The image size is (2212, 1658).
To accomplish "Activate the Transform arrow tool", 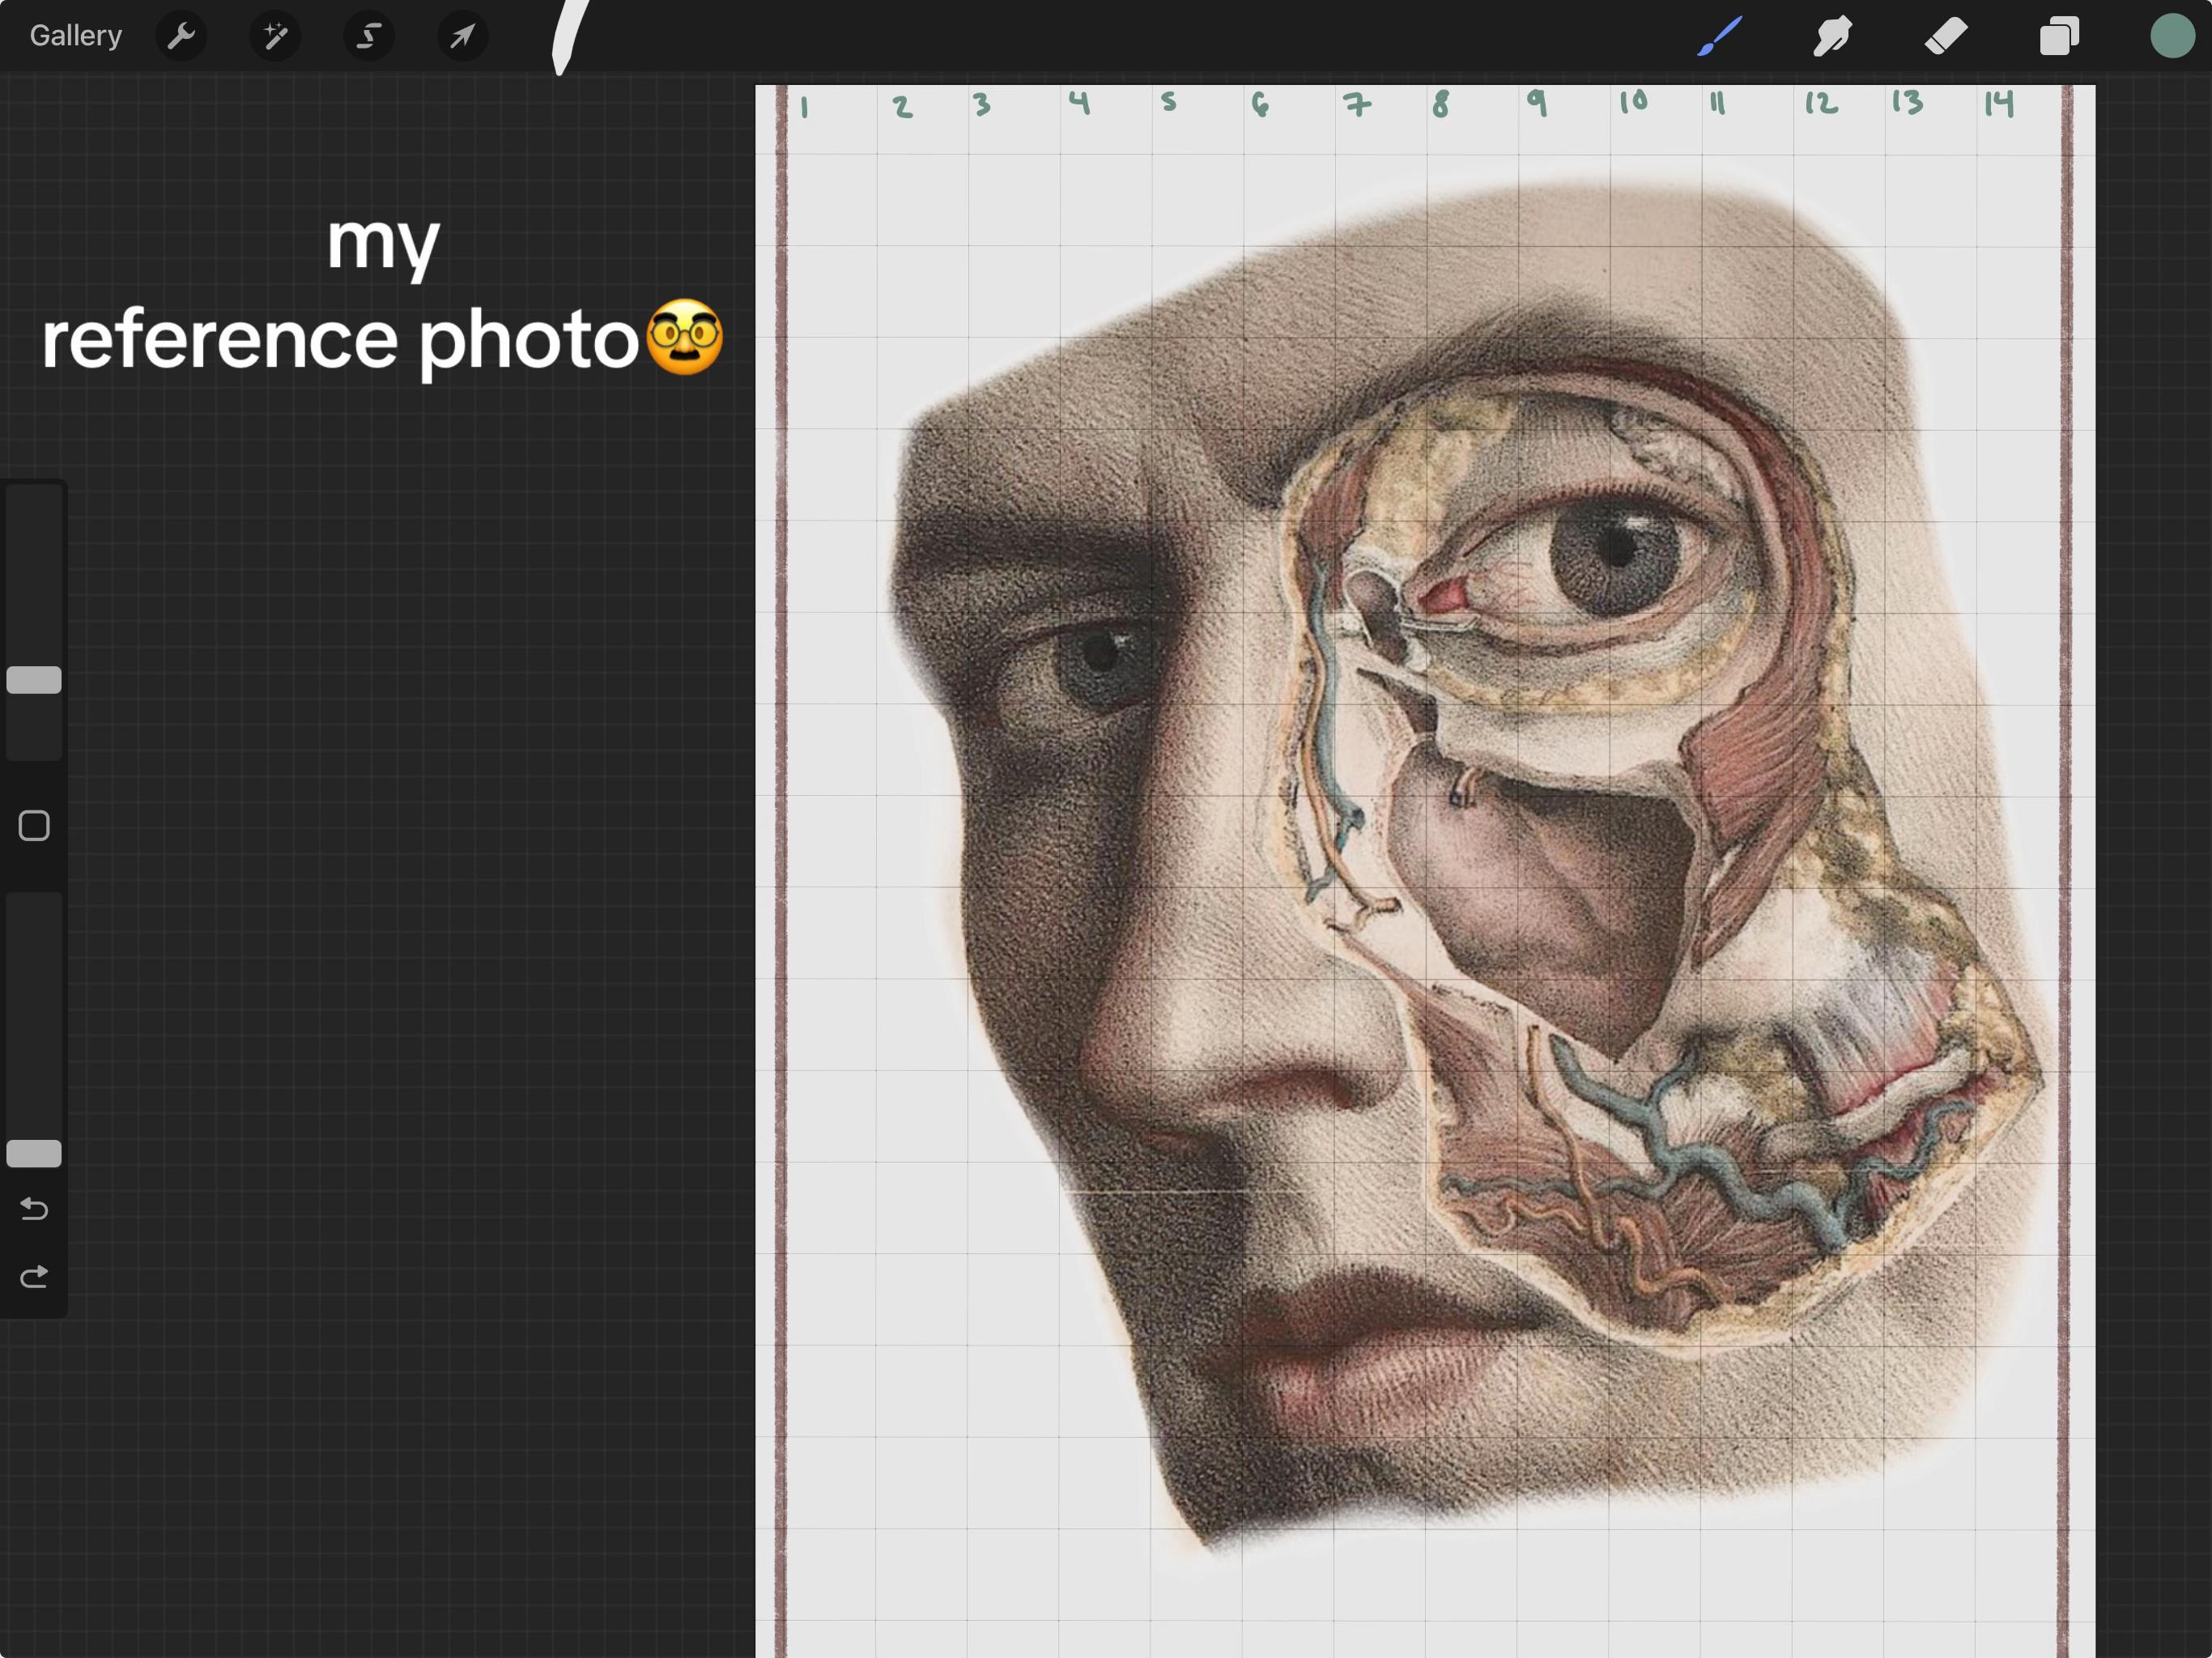I will (463, 36).
